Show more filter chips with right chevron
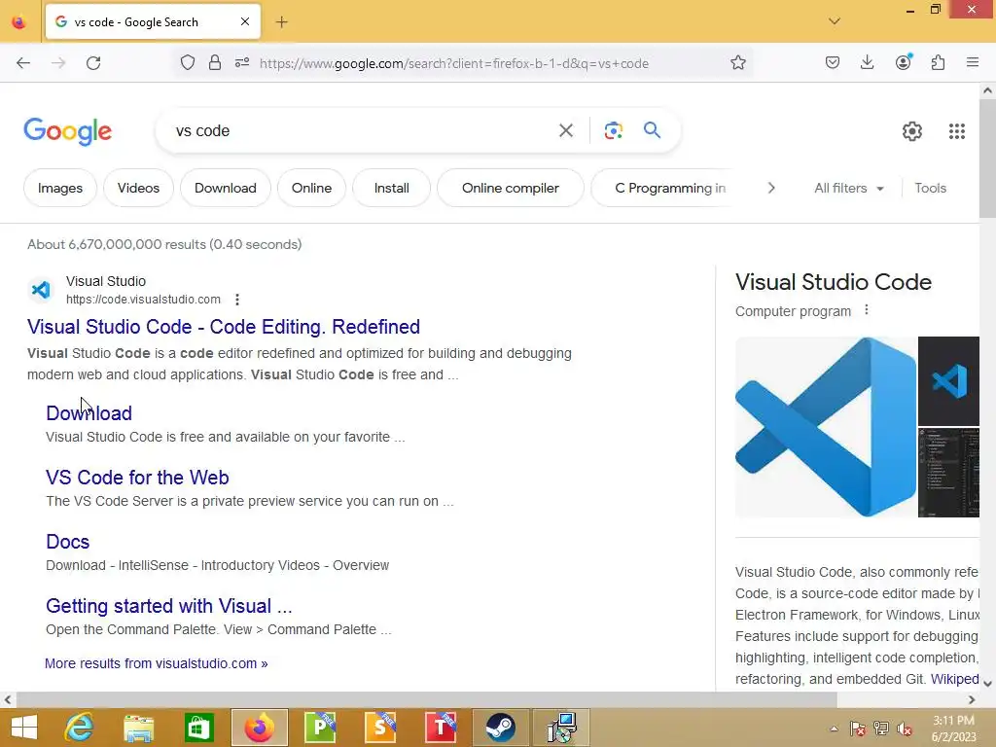The height and width of the screenshot is (747, 996). pyautogui.click(x=771, y=188)
